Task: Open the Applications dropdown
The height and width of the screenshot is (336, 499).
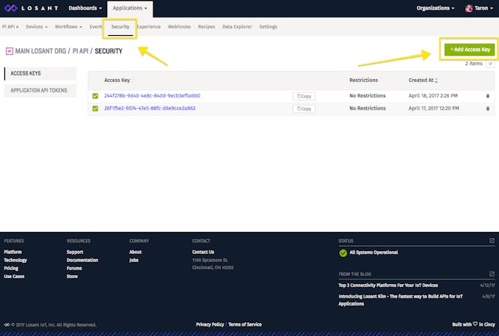Action: 130,8
